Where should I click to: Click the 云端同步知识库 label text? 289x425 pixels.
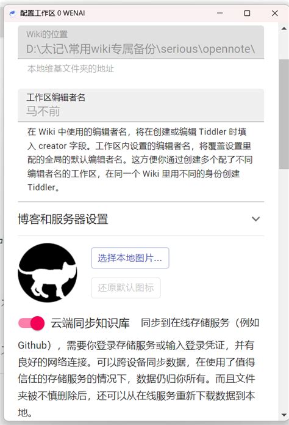click(90, 323)
